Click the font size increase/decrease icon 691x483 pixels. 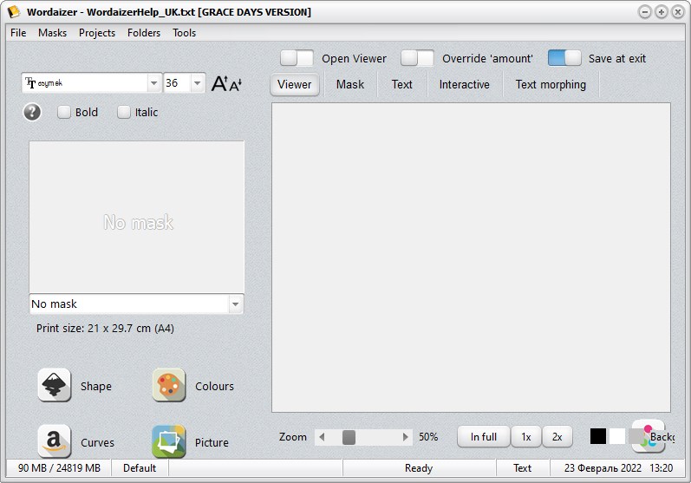[226, 83]
